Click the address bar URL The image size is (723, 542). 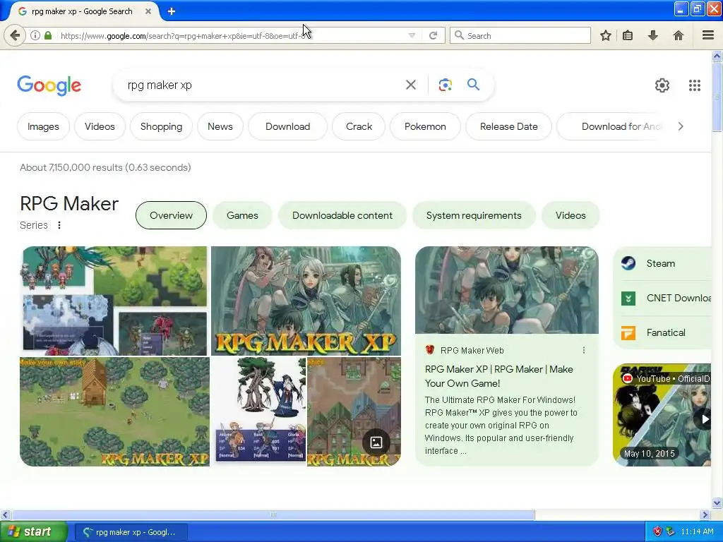tap(184, 35)
